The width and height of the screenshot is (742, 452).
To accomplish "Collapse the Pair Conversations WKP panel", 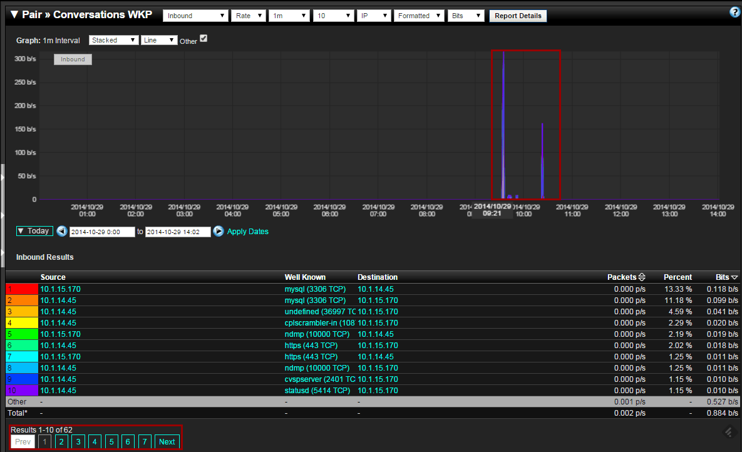I will (14, 14).
